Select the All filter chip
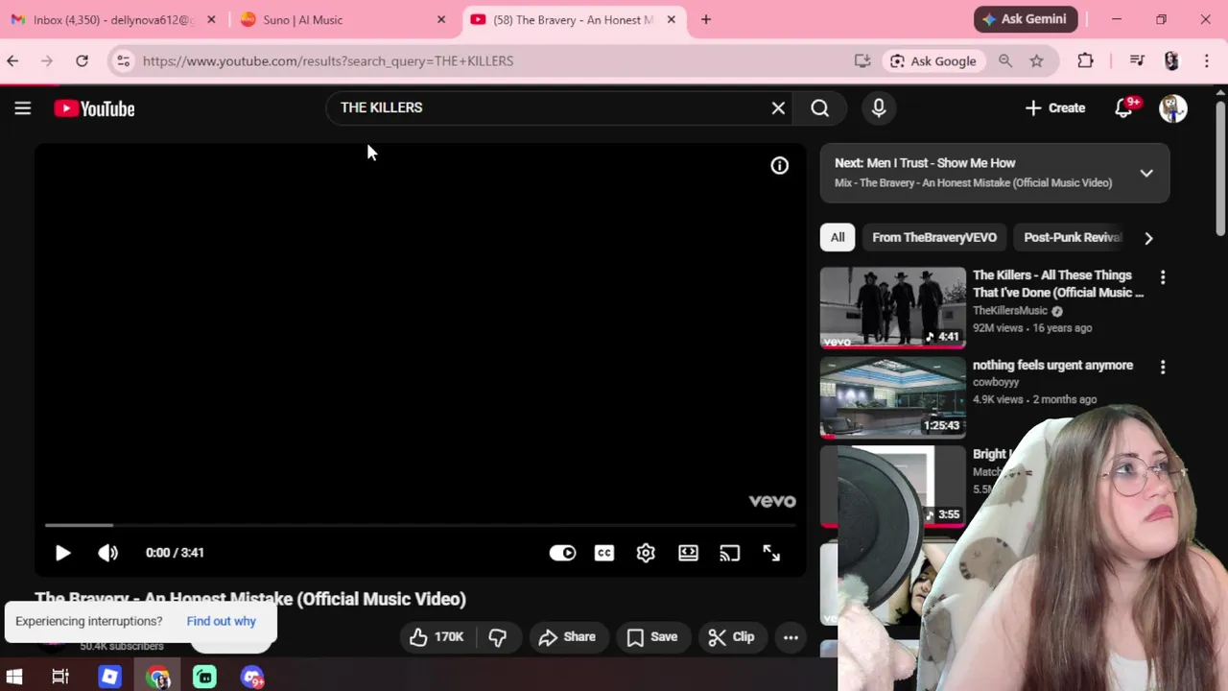Screen dimensions: 1228x691 click(x=838, y=237)
